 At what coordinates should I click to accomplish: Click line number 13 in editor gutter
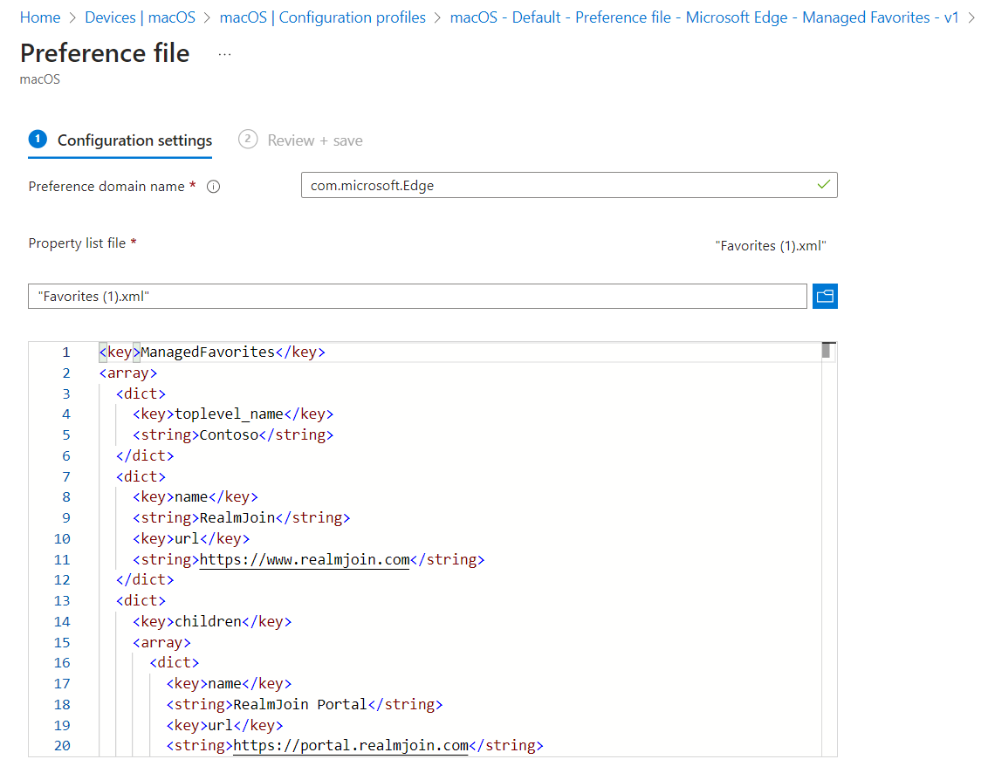[x=62, y=600]
